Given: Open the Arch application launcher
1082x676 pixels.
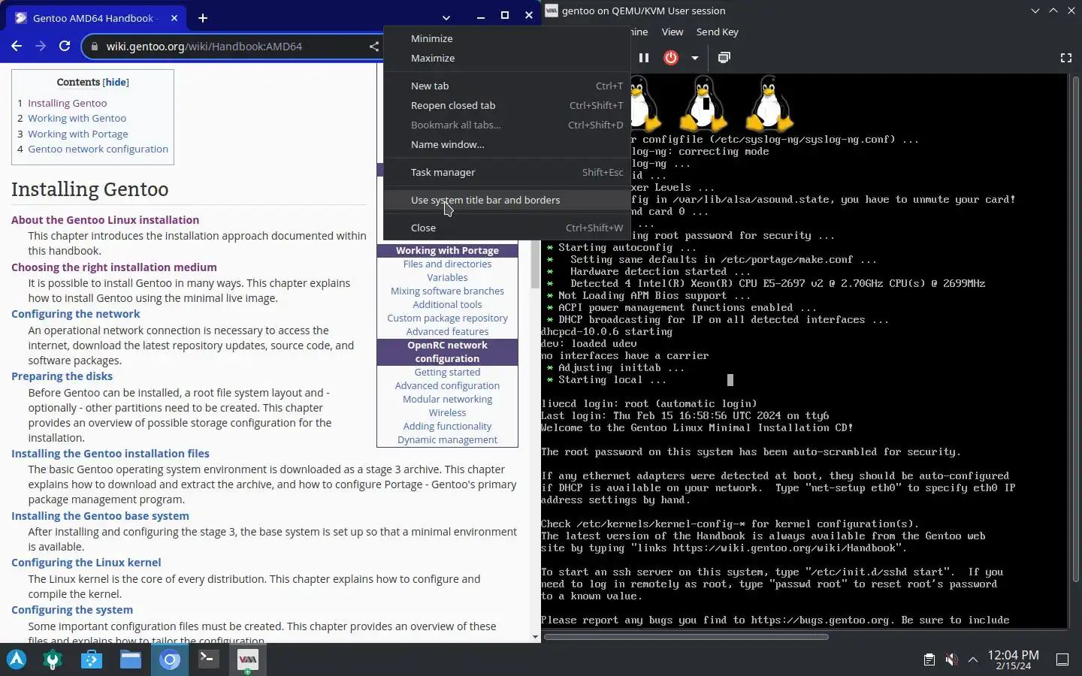Looking at the screenshot, I should coord(17,659).
